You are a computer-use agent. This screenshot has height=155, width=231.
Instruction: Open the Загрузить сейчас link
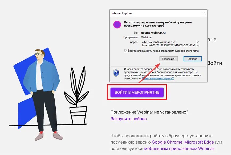(129, 119)
